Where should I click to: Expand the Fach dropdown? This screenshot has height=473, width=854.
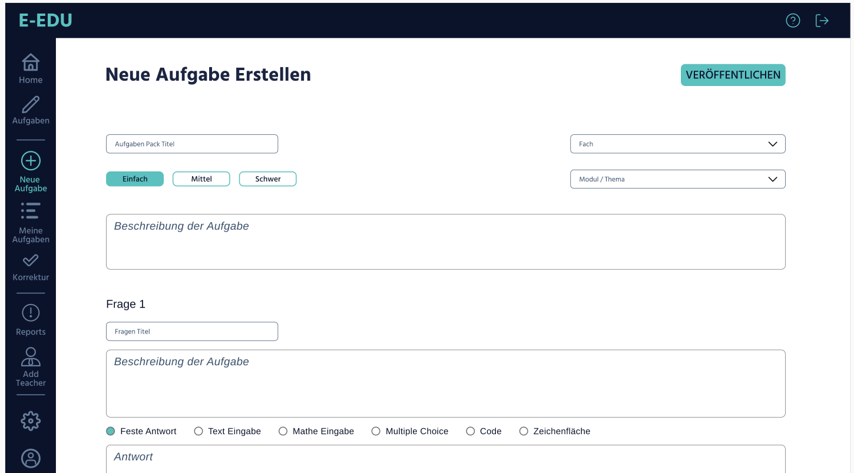[678, 144]
